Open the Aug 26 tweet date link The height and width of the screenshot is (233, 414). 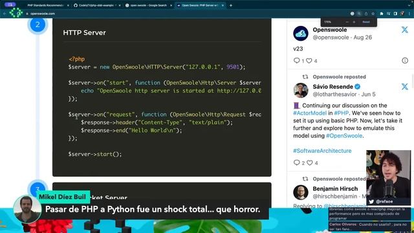click(362, 38)
